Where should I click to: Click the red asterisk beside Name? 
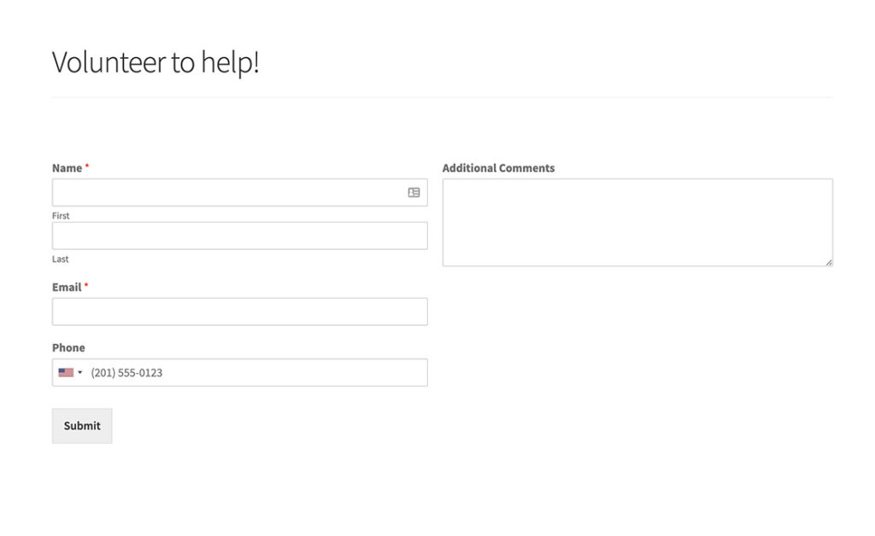(x=87, y=166)
